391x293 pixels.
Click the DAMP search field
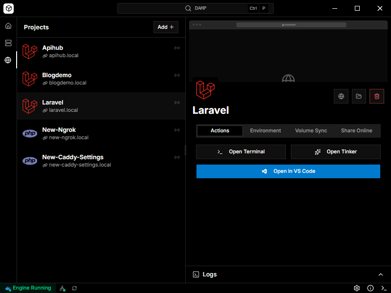click(x=195, y=8)
